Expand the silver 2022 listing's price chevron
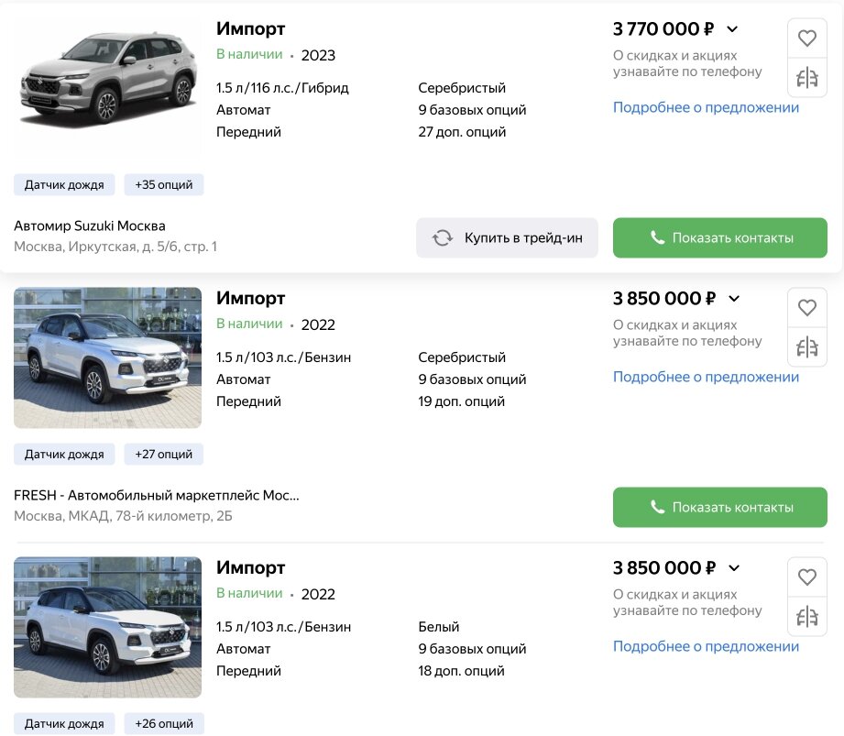 [733, 299]
